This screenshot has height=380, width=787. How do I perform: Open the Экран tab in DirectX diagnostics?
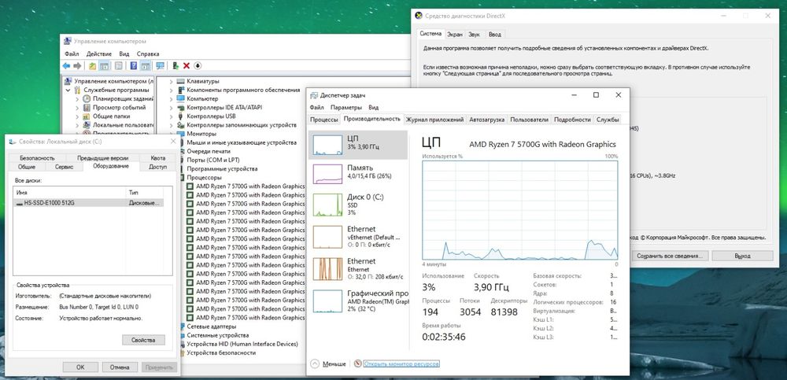click(x=455, y=35)
